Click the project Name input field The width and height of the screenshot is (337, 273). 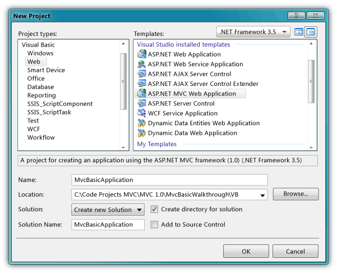coord(169,180)
